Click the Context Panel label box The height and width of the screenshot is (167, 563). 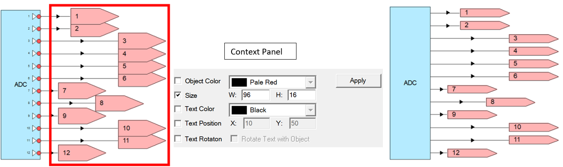[260, 52]
